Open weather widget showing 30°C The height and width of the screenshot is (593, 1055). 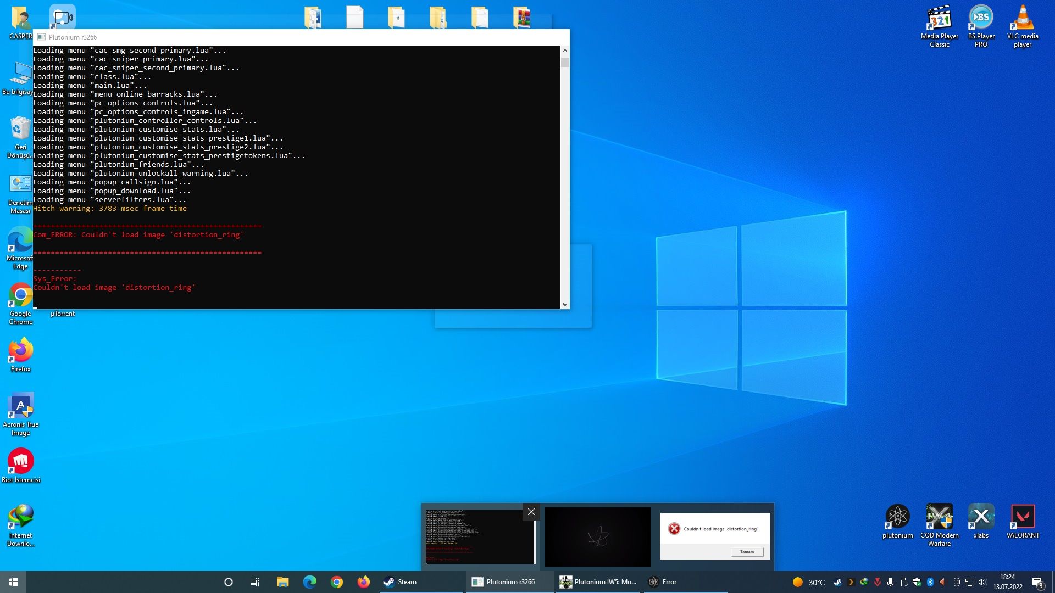(808, 582)
